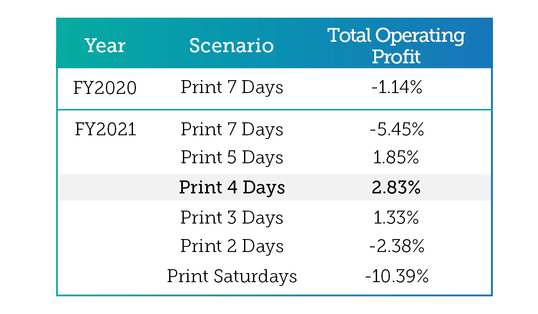Select the FY2021 year cell
538x314 pixels.
(x=105, y=129)
